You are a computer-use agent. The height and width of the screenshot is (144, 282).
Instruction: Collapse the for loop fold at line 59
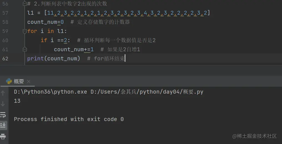point(25,31)
